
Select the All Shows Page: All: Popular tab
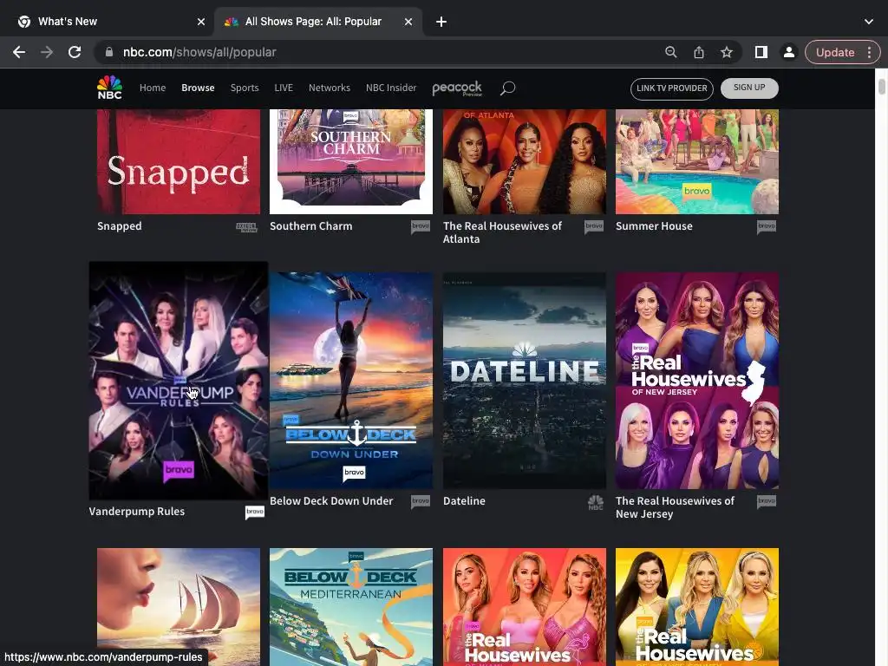(318, 22)
